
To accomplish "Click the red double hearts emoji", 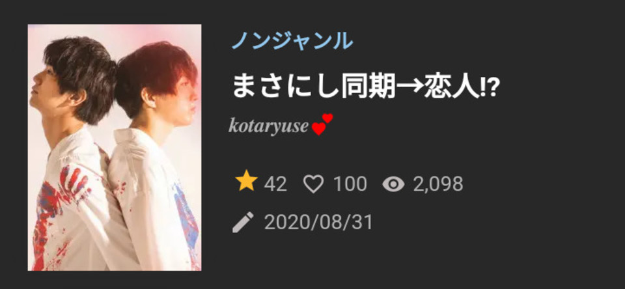I will tap(322, 124).
